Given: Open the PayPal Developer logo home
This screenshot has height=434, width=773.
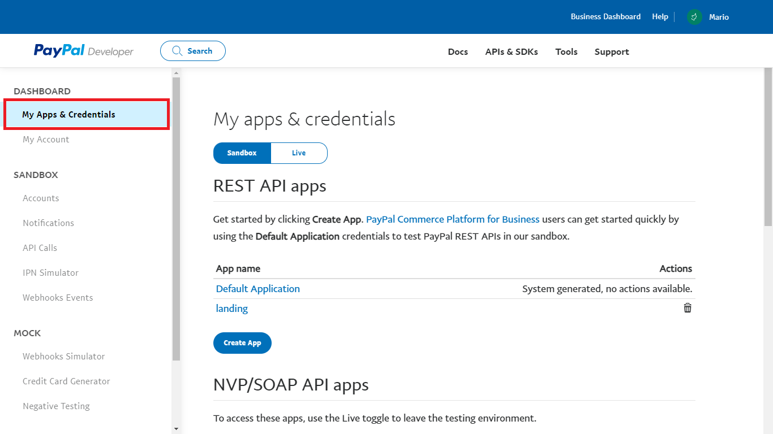Looking at the screenshot, I should [x=84, y=51].
